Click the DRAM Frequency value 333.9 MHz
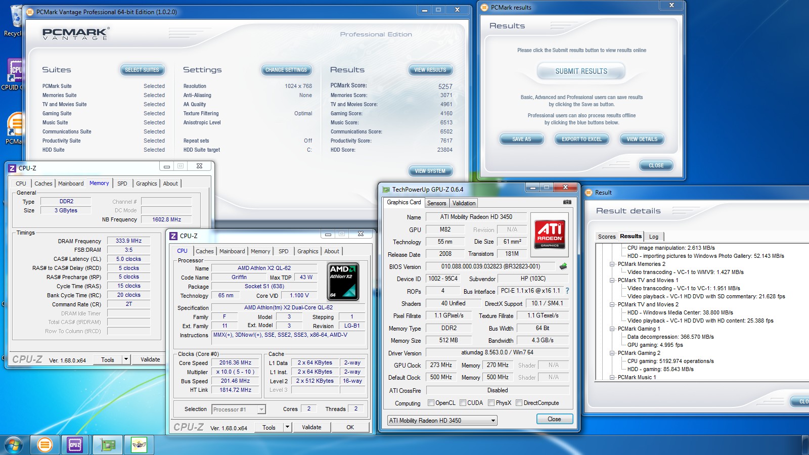This screenshot has height=455, width=809. pos(128,241)
